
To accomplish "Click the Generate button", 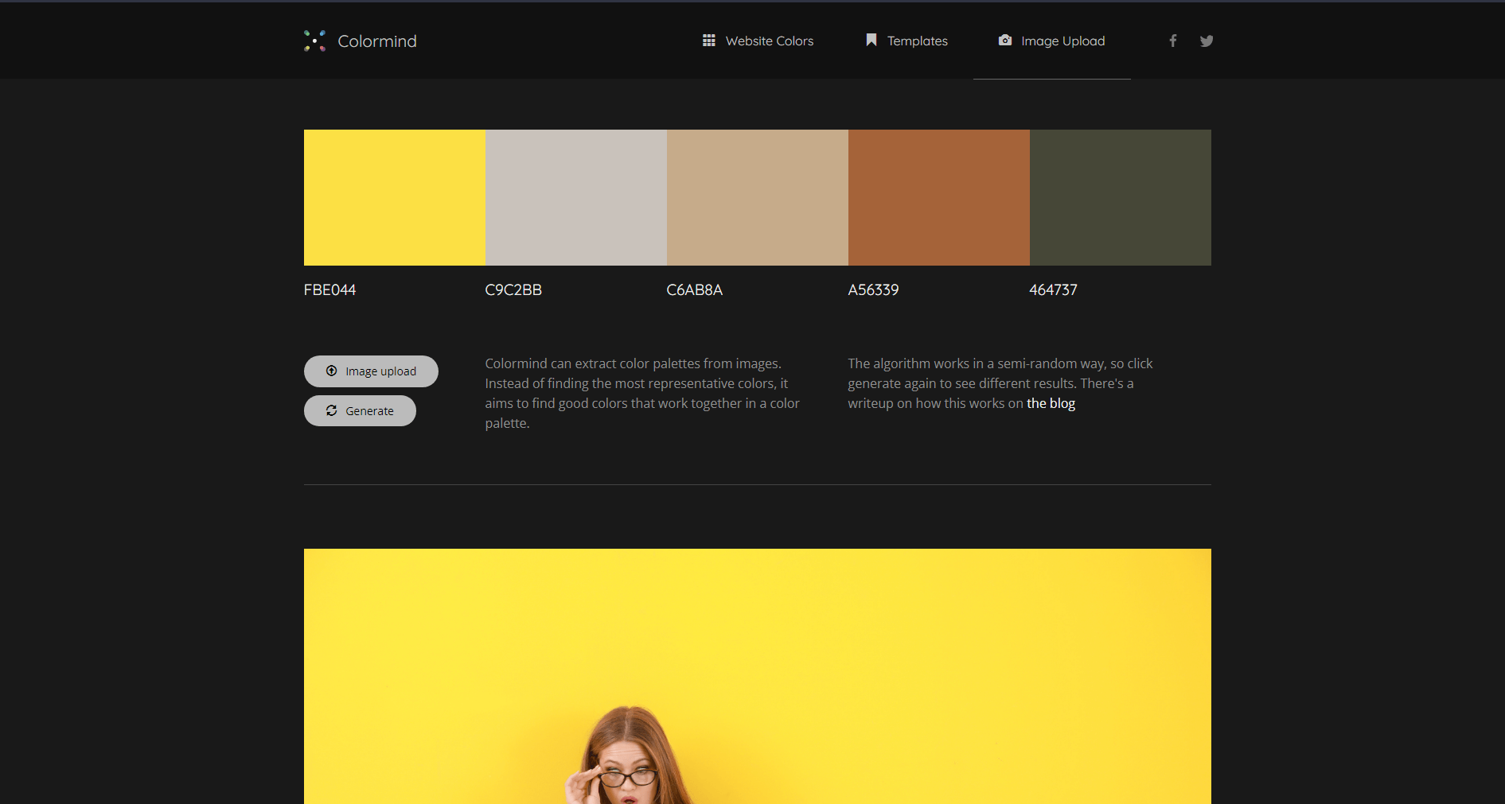I will coord(360,411).
